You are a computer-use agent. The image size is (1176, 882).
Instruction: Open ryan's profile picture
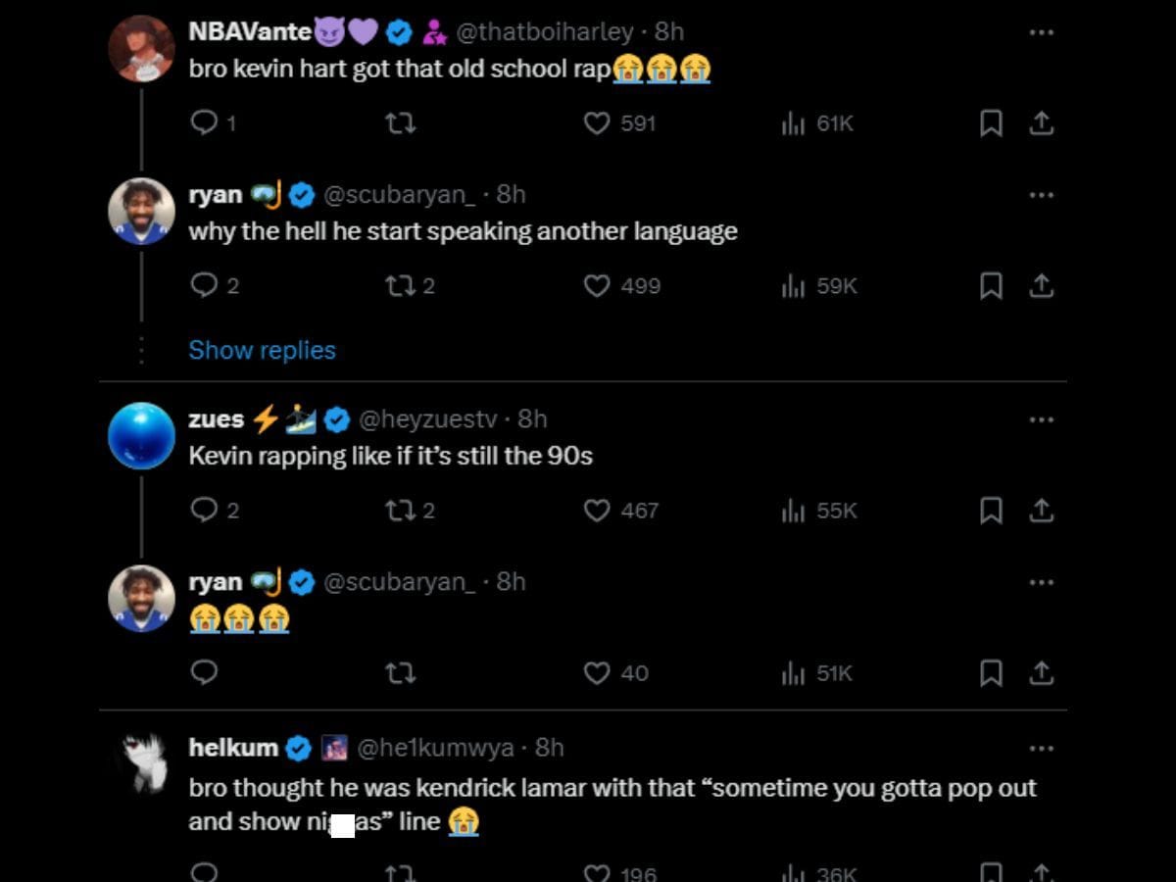(x=141, y=211)
